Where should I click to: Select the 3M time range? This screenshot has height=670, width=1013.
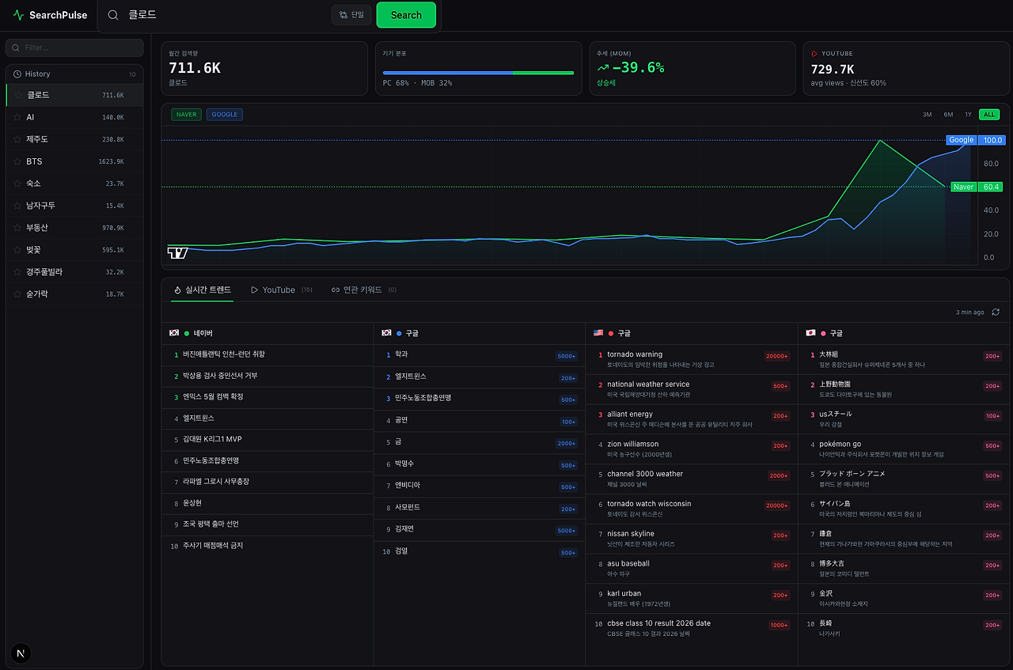click(928, 115)
